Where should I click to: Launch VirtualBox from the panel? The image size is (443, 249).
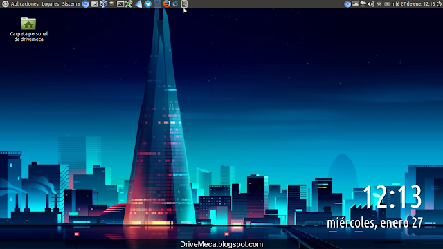point(103,4)
